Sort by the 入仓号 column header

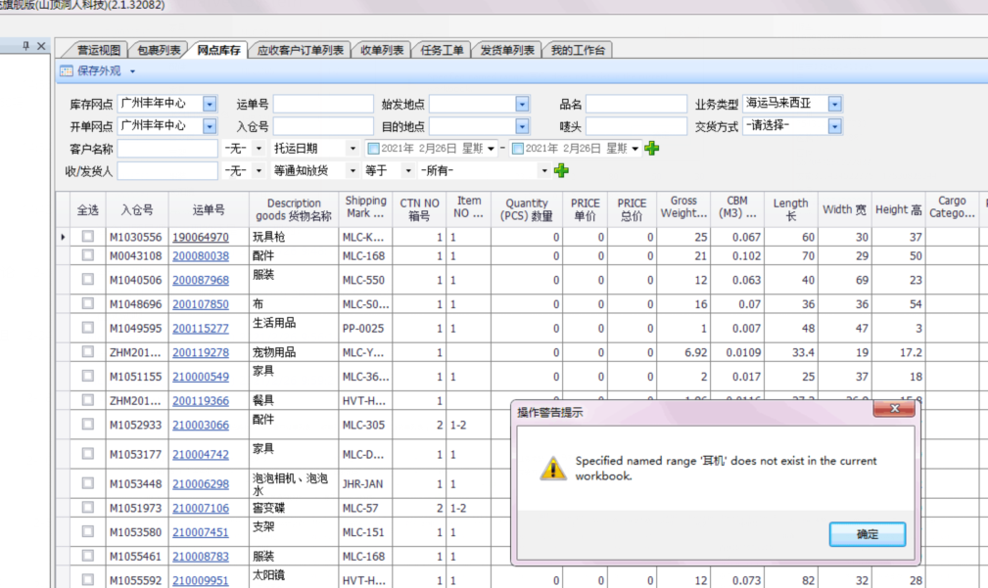(137, 209)
